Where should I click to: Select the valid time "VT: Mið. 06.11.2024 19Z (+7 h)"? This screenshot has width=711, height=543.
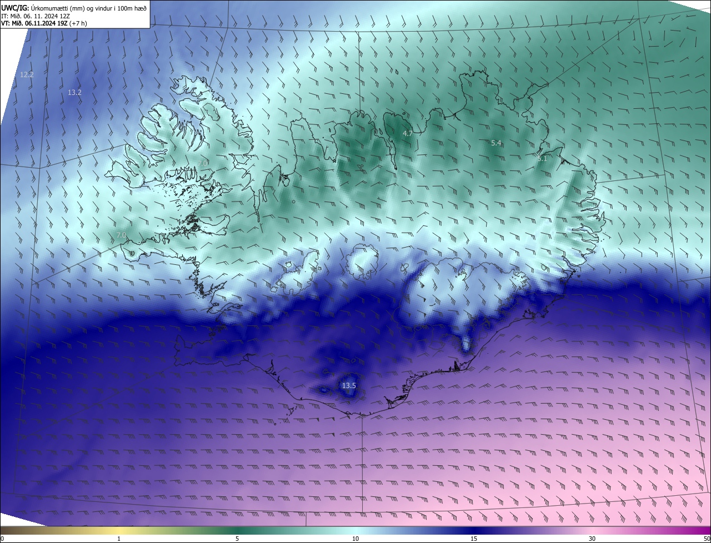44,23
